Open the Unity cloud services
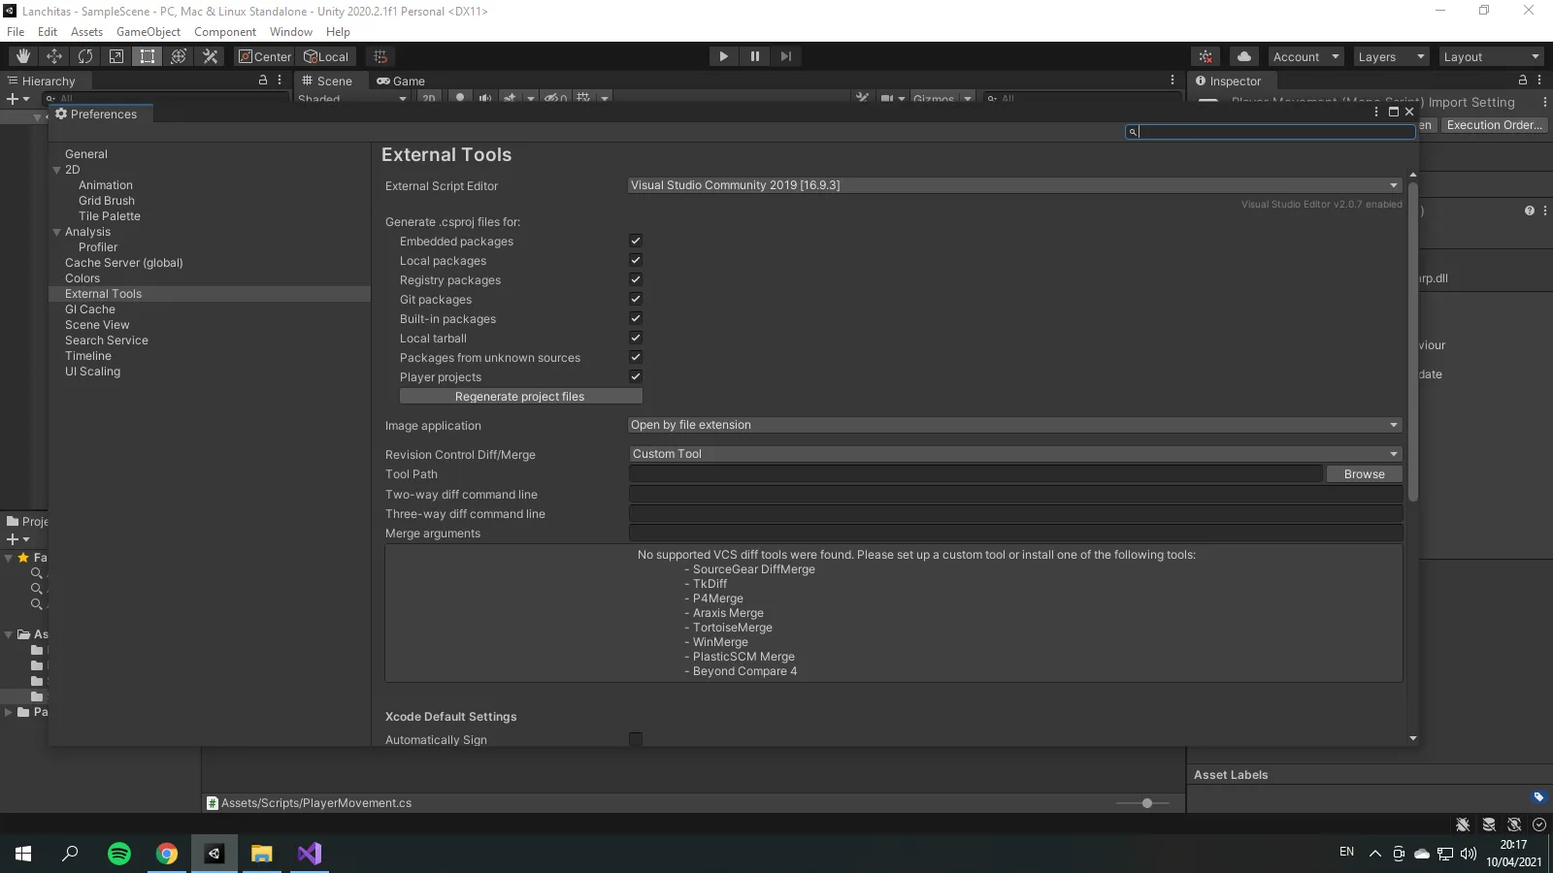Screen dimensions: 1553x873 coord(1244,56)
